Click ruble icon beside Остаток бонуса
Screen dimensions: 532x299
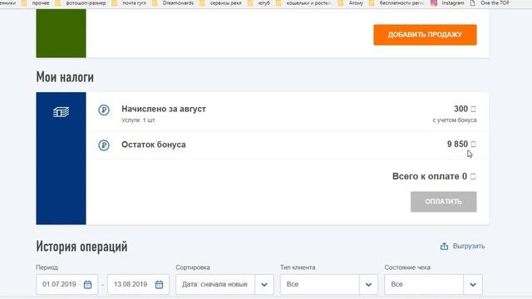point(104,145)
